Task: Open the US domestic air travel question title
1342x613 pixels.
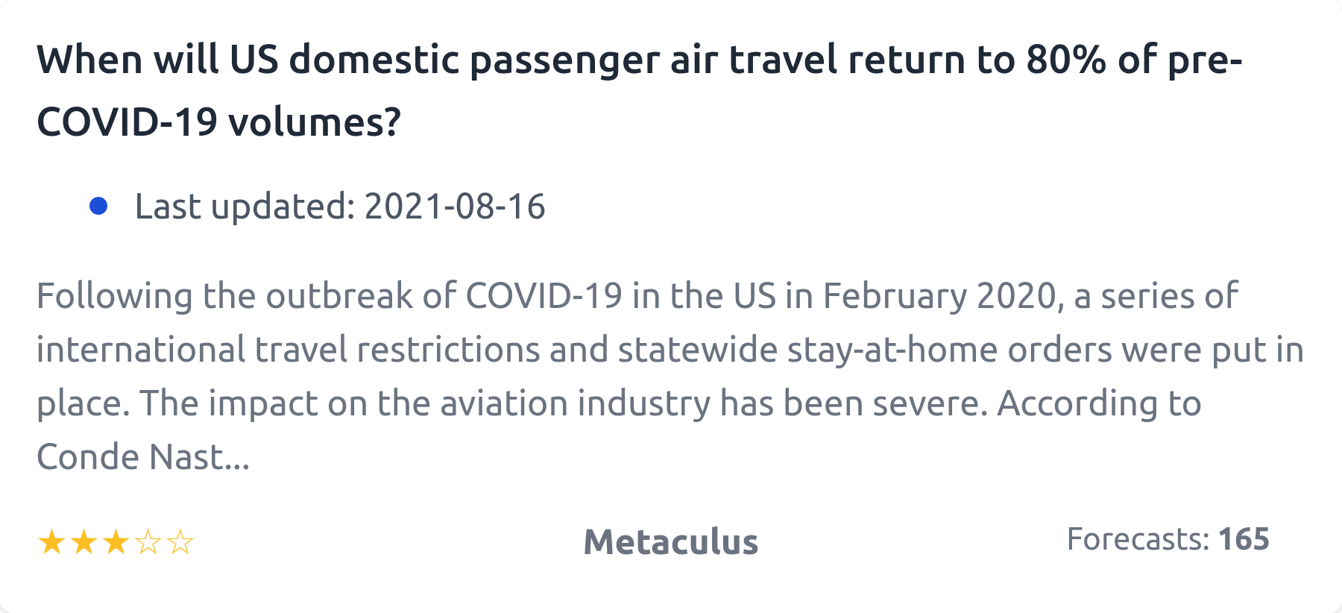Action: point(639,60)
